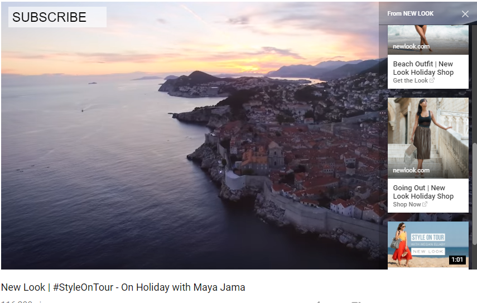Select the beach outfit card image
This screenshot has width=477, height=303.
(x=428, y=40)
